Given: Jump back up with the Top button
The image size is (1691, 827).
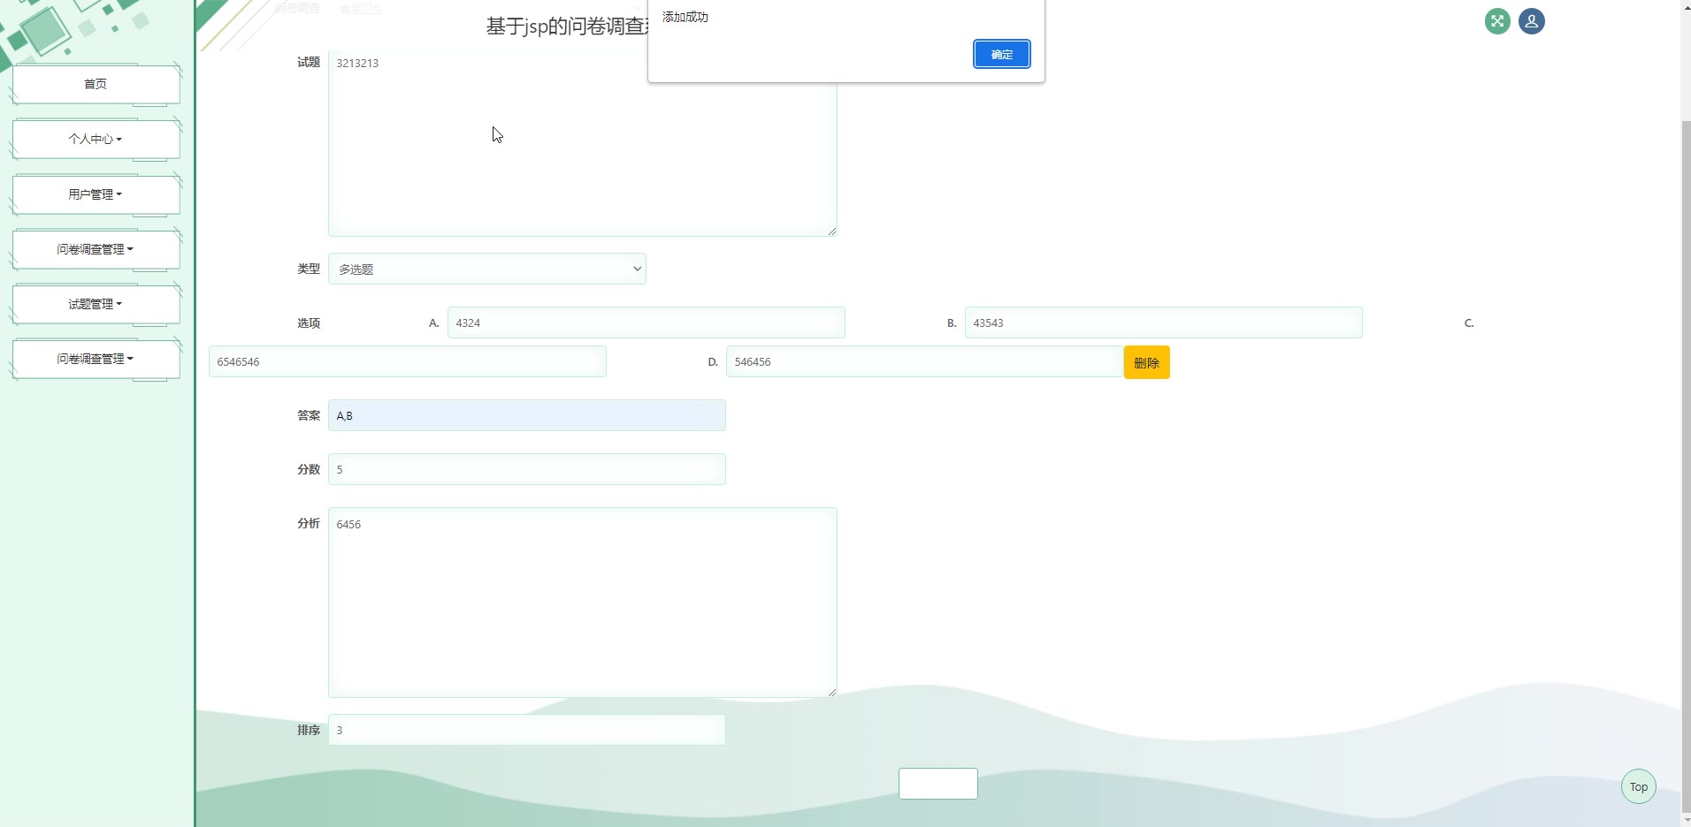Looking at the screenshot, I should tap(1639, 786).
